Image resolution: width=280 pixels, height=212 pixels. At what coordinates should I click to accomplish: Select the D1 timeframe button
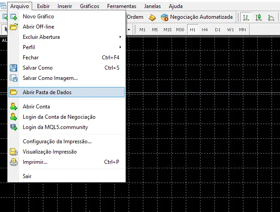(x=217, y=29)
